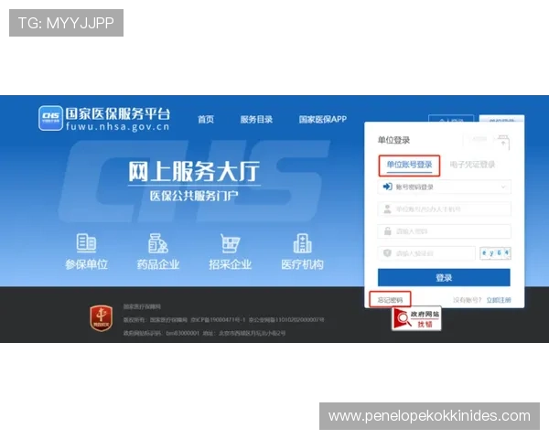The width and height of the screenshot is (549, 439).
Task: Open the 参保单位 insured-unit entry
Action: 86,252
